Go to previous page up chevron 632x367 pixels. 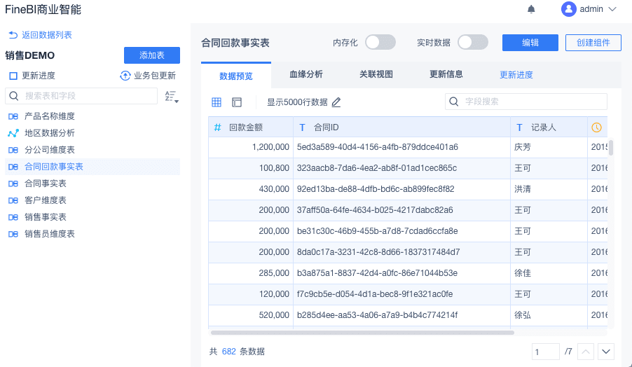(x=586, y=351)
